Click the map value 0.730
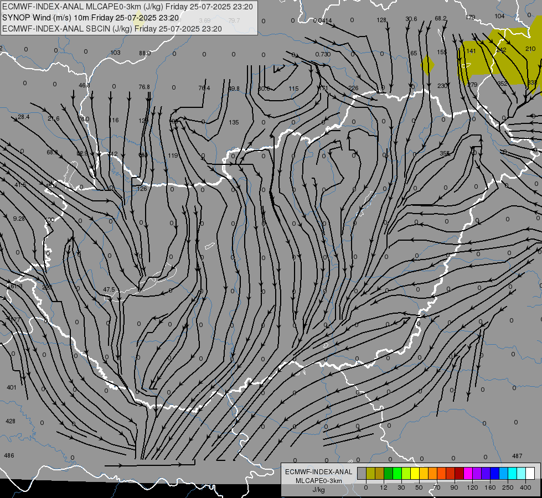Image resolution: width=542 pixels, height=498 pixels. (323, 54)
